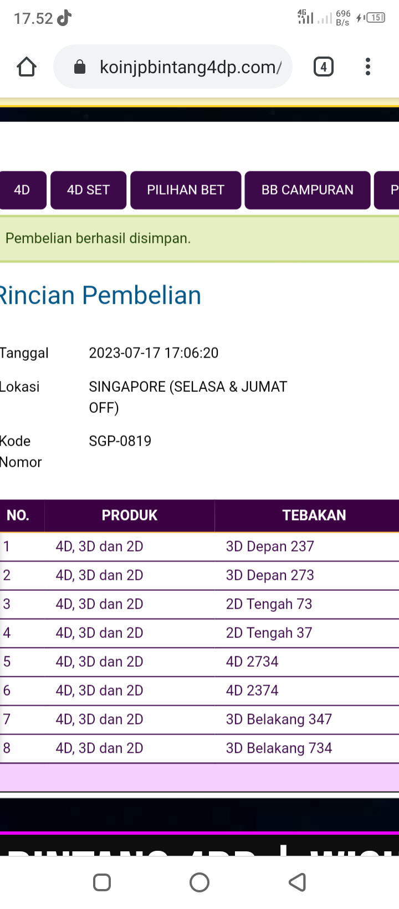Select row with 4D 2734 bet

pyautogui.click(x=252, y=662)
